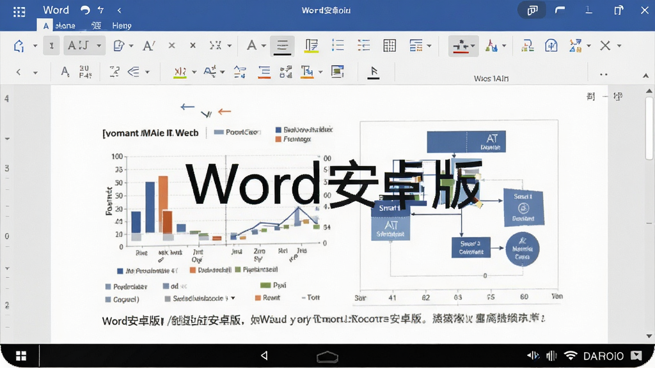655x368 pixels.
Task: Insert a table with grid icon
Action: [390, 45]
